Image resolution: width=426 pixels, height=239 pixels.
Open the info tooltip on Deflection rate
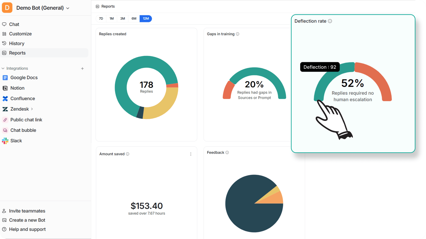click(x=330, y=21)
